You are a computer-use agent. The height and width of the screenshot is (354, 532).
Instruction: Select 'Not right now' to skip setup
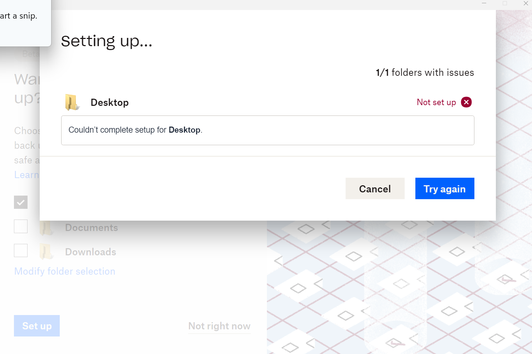[219, 326]
